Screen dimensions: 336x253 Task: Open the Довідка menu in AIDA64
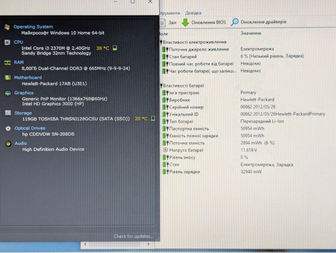point(193,13)
